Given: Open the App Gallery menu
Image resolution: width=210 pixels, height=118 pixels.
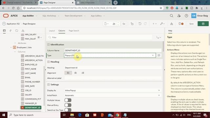Looking at the screenshot, I should point(98,16).
